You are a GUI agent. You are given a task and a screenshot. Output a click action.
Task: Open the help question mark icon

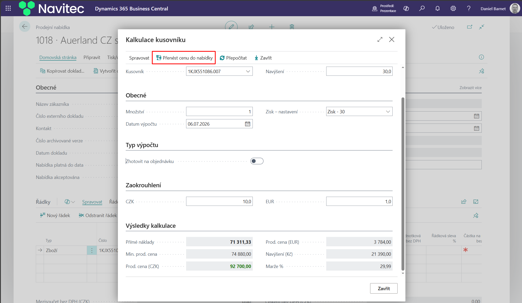[469, 8]
